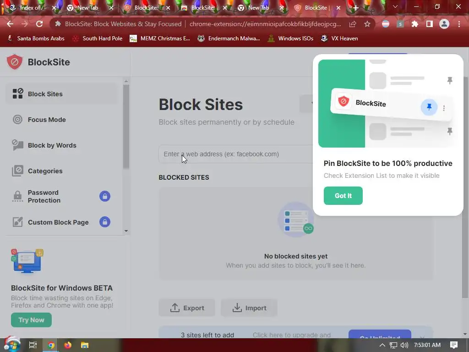
Task: Open File Explorer from taskbar
Action: coord(85,345)
